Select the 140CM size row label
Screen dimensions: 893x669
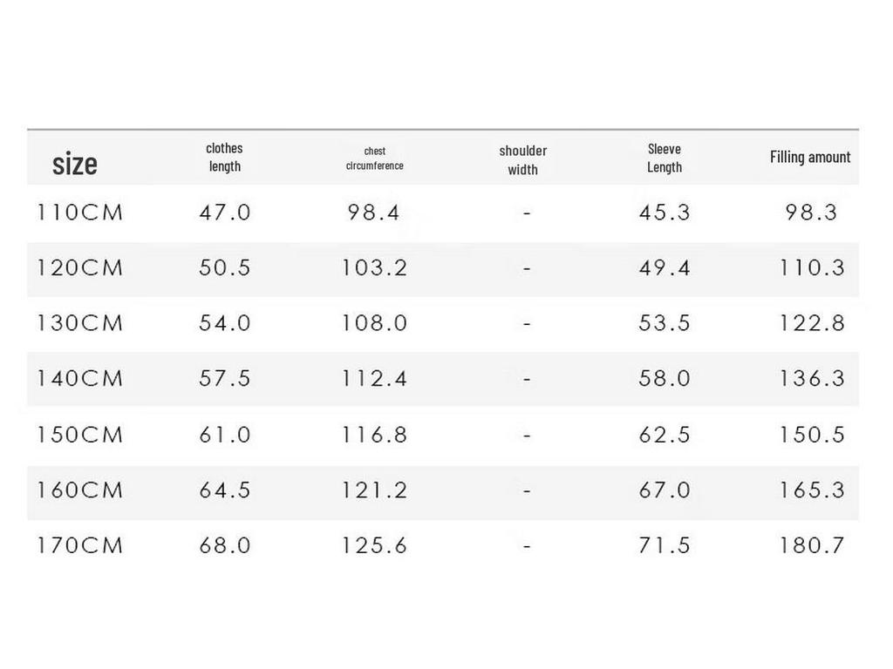coord(79,378)
